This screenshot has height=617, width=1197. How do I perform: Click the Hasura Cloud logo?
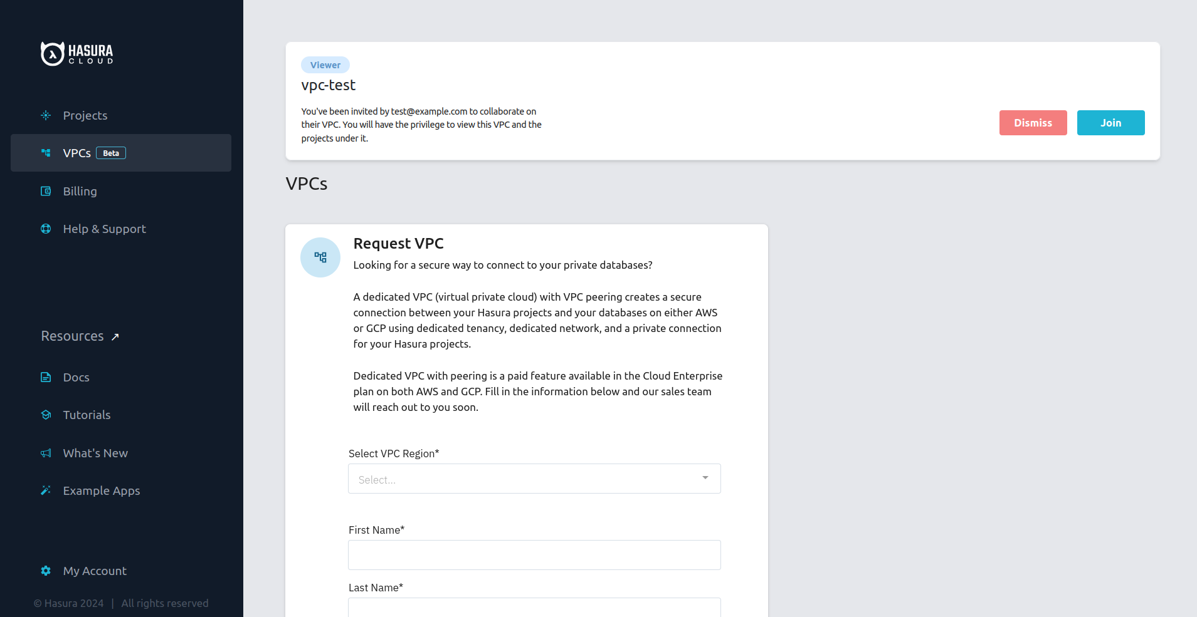coord(76,53)
